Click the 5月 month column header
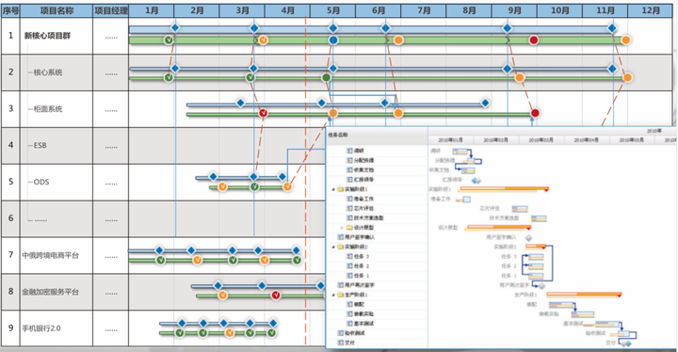This screenshot has height=352, width=678. 333,10
